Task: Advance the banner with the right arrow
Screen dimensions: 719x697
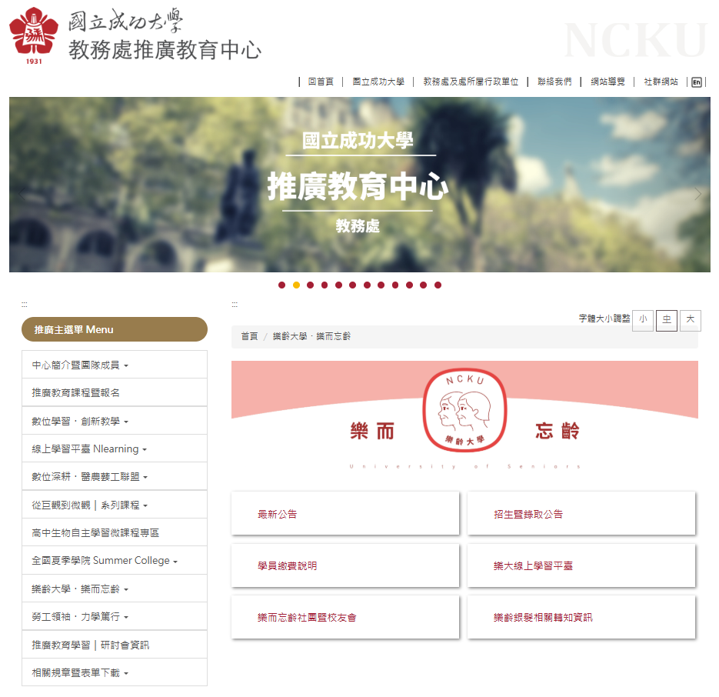Action: pos(698,194)
